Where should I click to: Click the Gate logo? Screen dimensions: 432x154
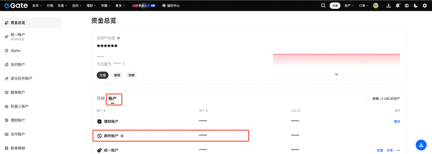[16, 6]
